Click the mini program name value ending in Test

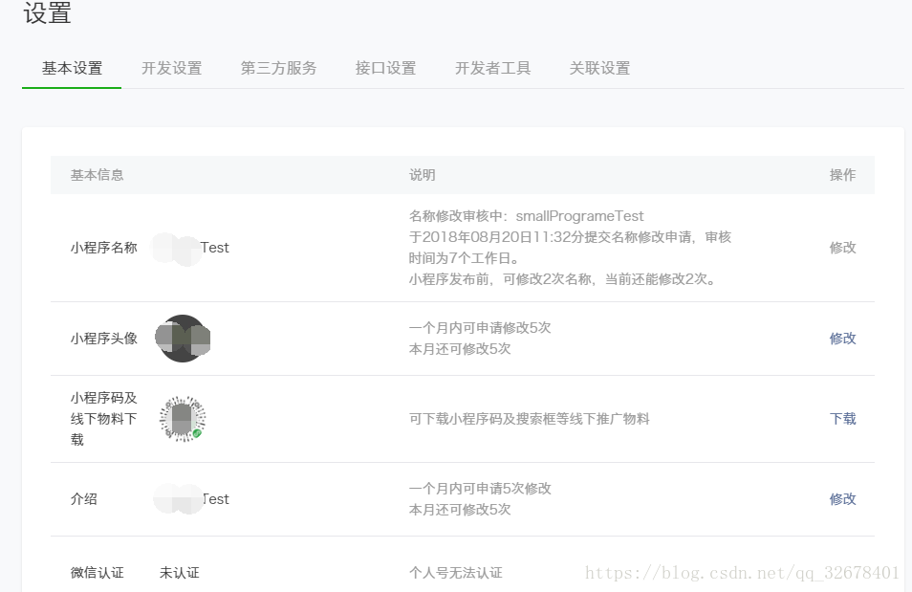coord(191,248)
